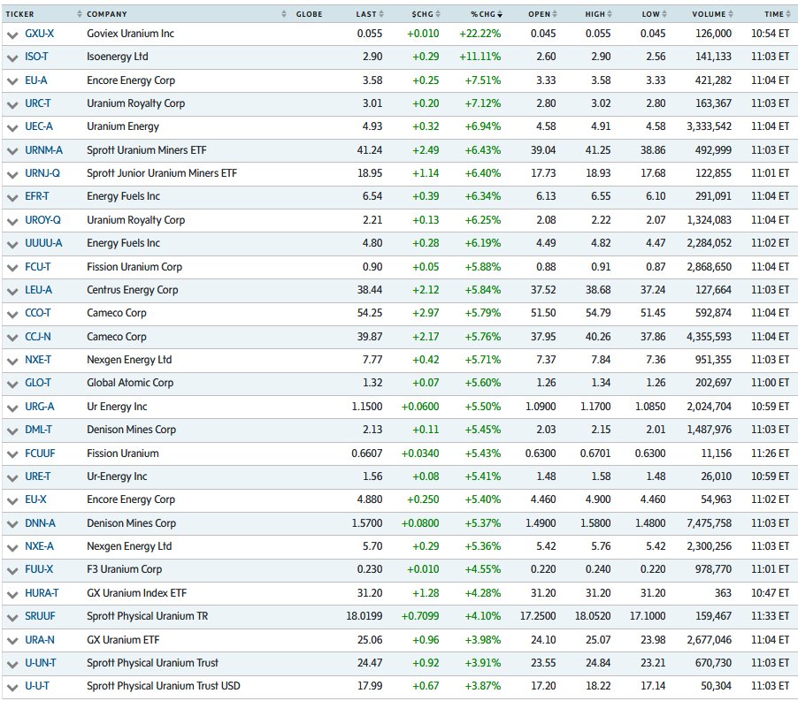
Task: Open FCU-T ticker link
Action: click(38, 266)
